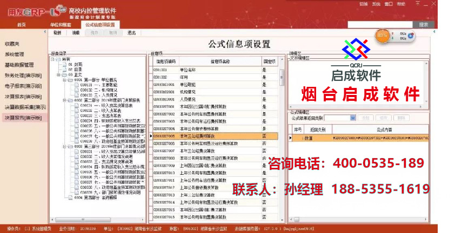This screenshot has height=233, width=455.
Task: Click the 83% floating accelerator ball
Action: click(x=382, y=36)
